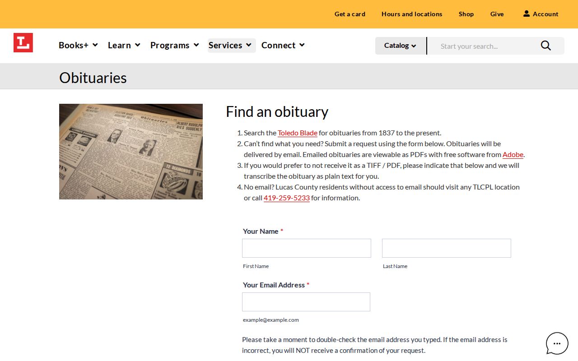This screenshot has width=578, height=361.
Task: Open the Programs dropdown
Action: [175, 45]
